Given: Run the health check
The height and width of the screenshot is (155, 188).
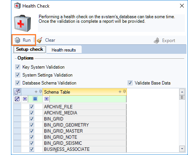Looking at the screenshot, I should tap(23, 40).
